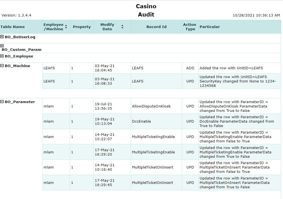Expand the BO_BoUserLog group

point(2,37)
